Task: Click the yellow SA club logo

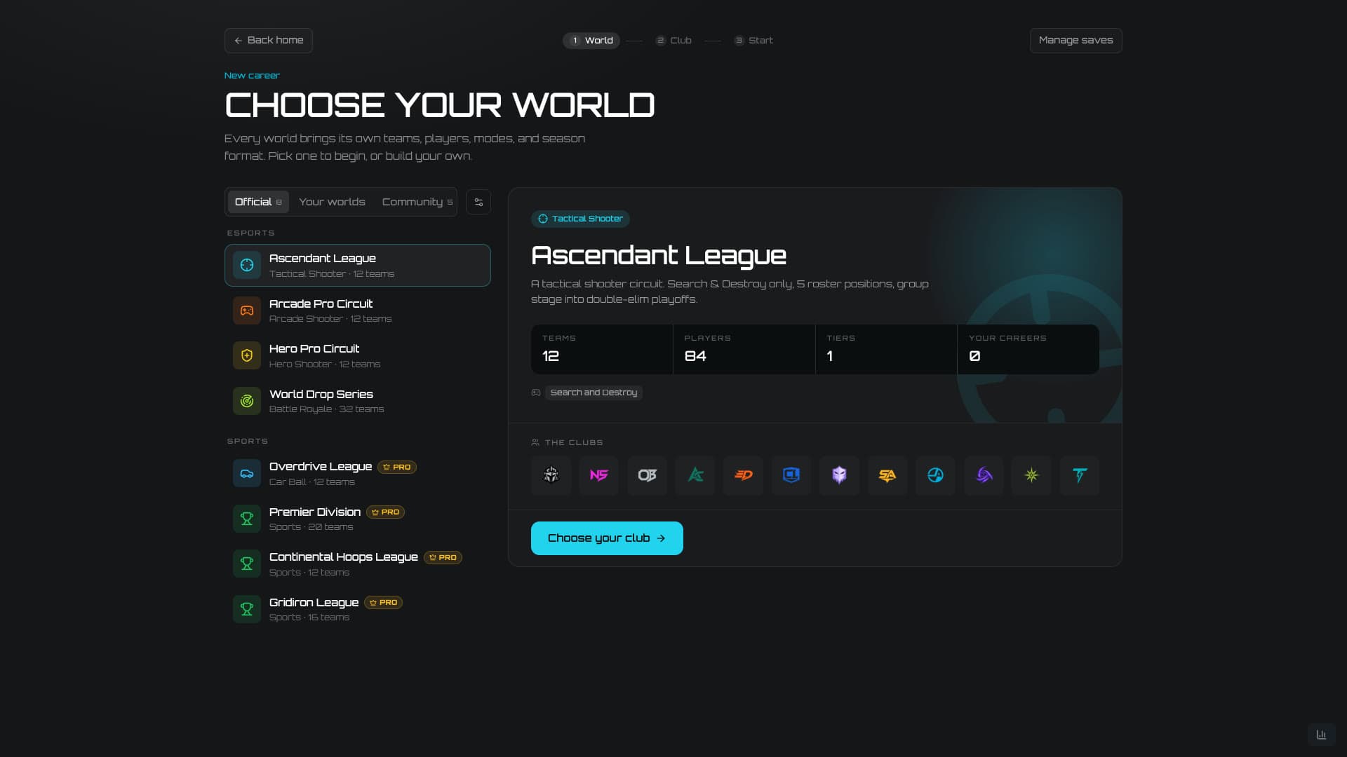Action: click(x=887, y=475)
